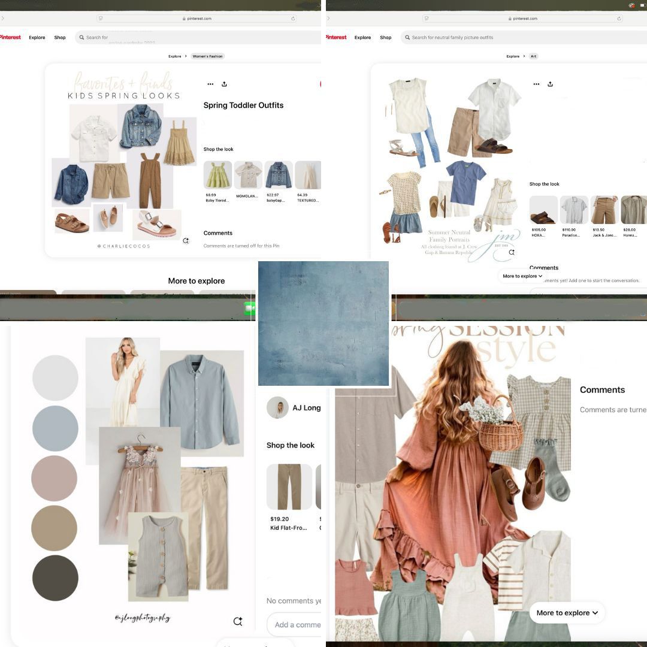Image resolution: width=647 pixels, height=647 pixels.
Task: Select the dark olive palette circle in AJ Long pin
Action: pyautogui.click(x=55, y=578)
